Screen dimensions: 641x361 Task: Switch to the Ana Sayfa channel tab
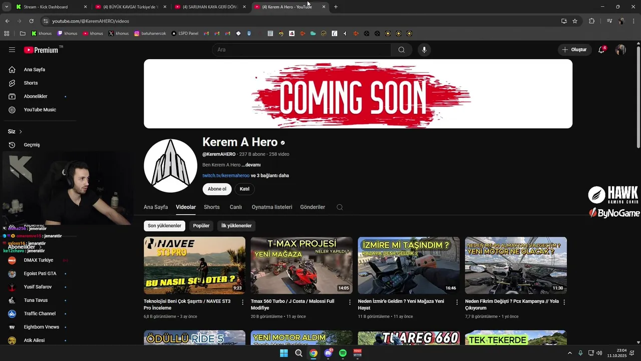156,207
